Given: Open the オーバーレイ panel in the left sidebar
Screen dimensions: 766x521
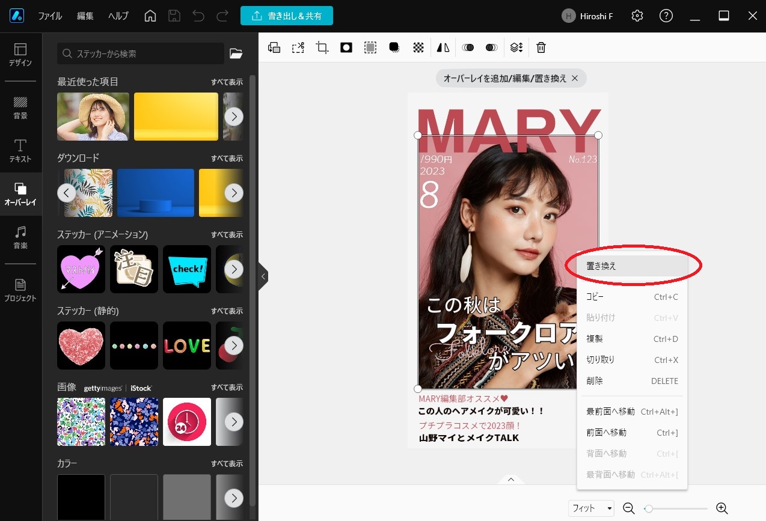Looking at the screenshot, I should [20, 193].
